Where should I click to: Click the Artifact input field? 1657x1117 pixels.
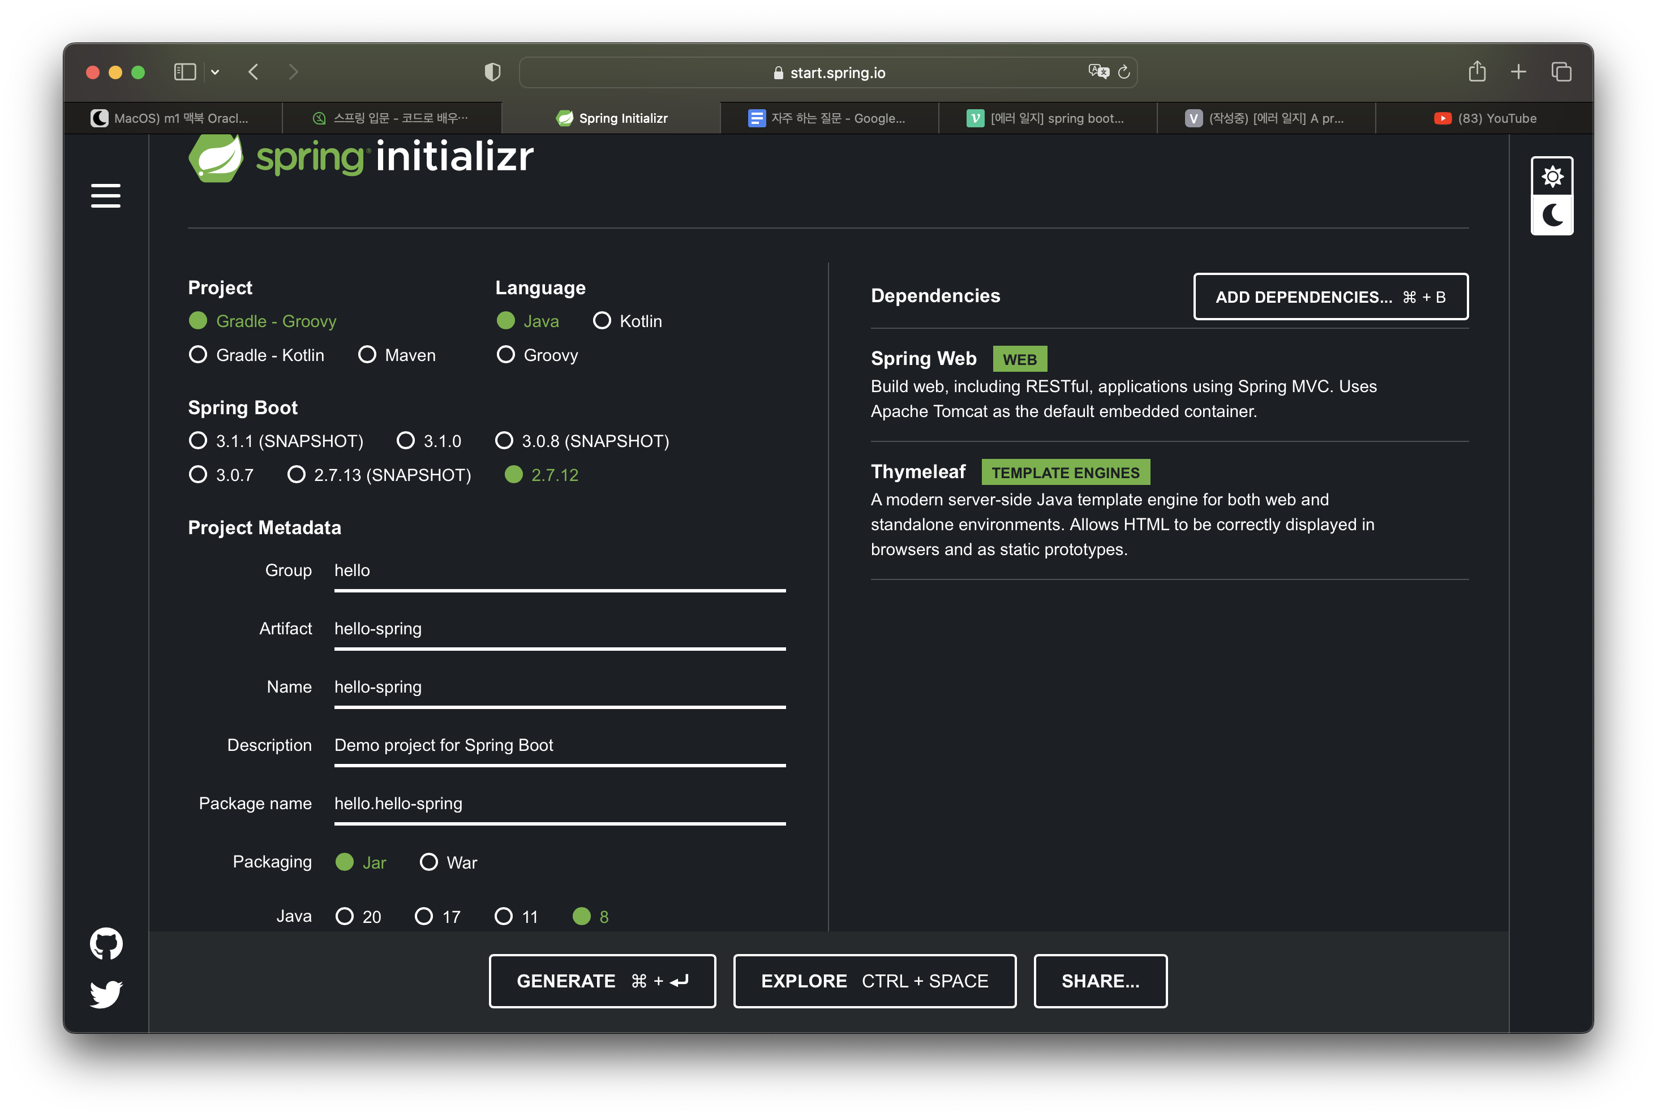pyautogui.click(x=560, y=630)
